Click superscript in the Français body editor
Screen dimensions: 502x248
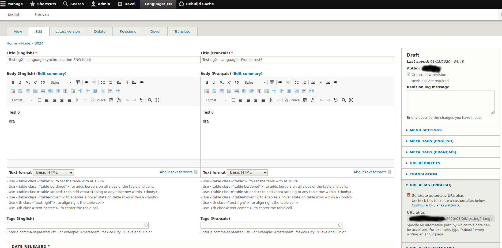click(x=229, y=82)
